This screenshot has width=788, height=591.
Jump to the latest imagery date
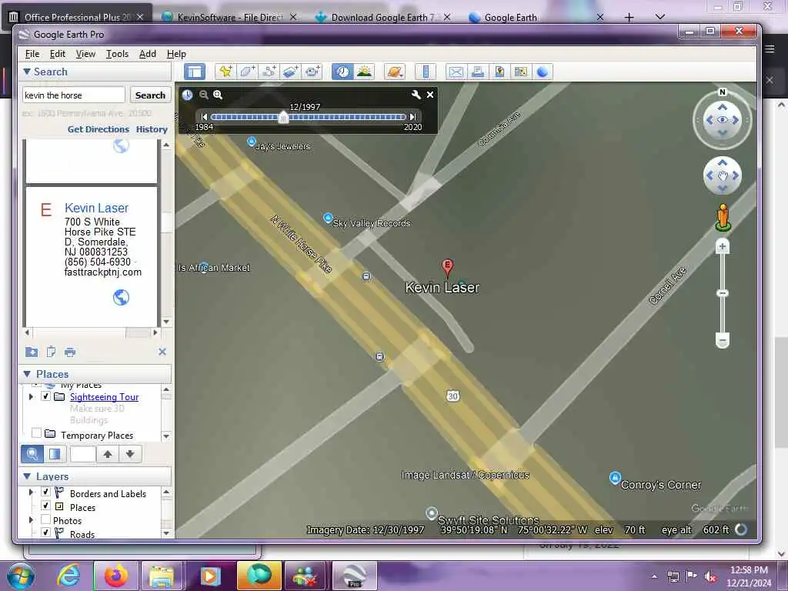coord(412,117)
